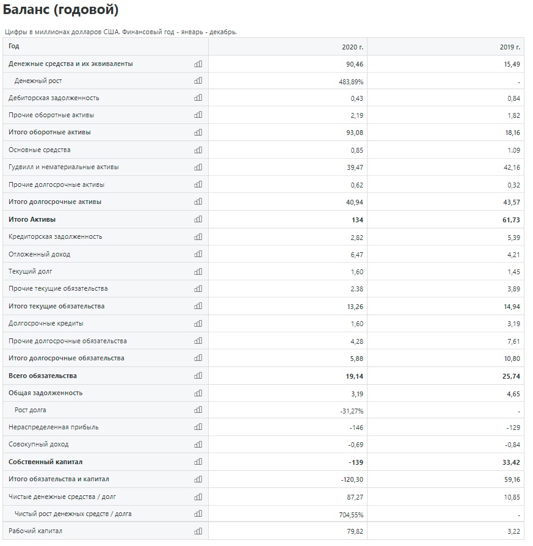Select the 2020 г. column header

352,47
